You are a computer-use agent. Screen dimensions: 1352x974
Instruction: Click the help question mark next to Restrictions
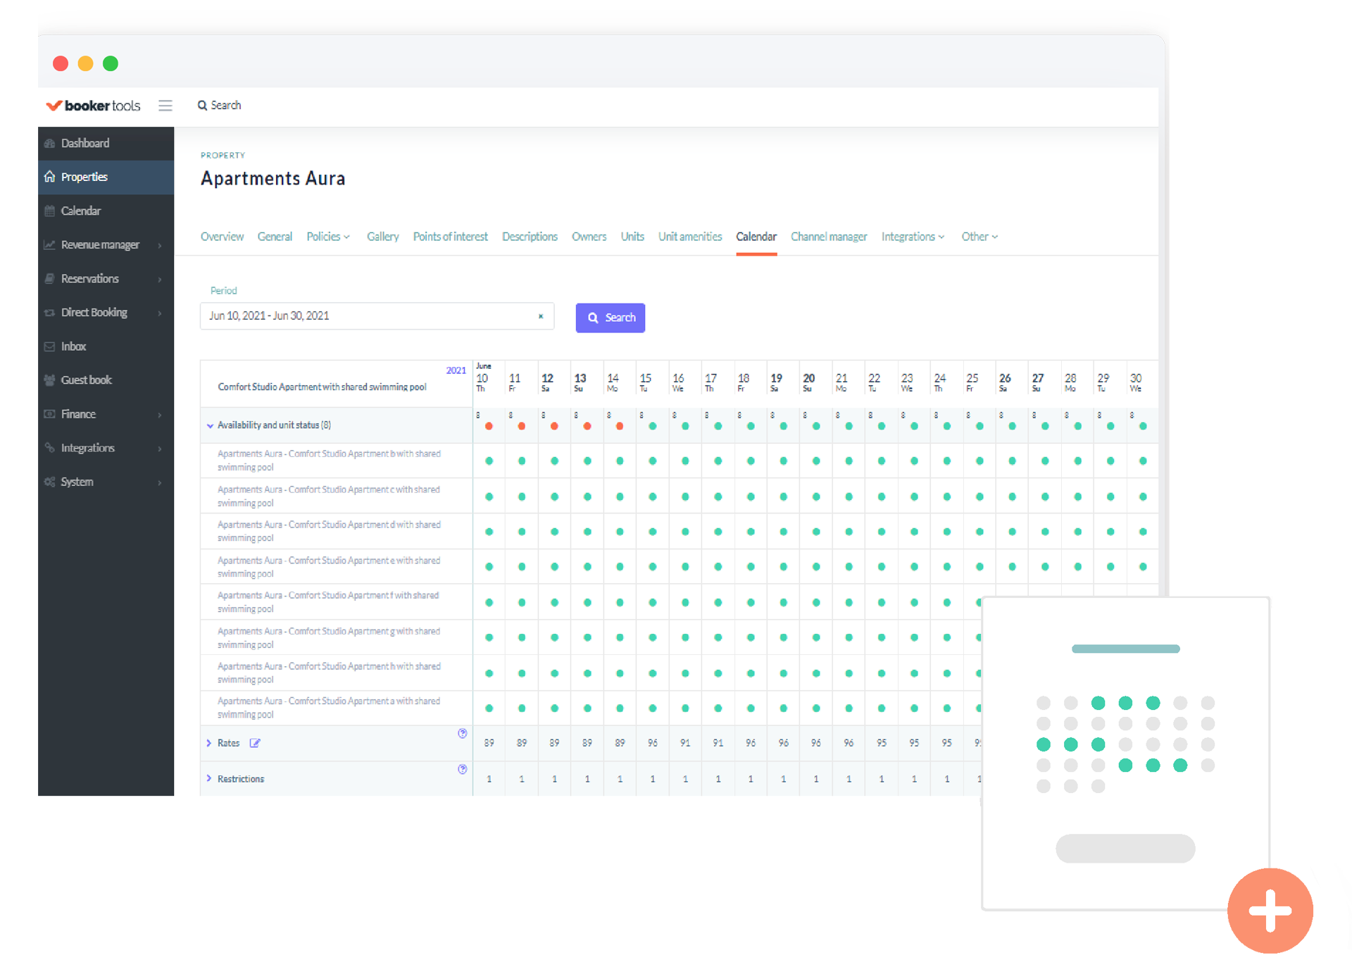pyautogui.click(x=462, y=769)
